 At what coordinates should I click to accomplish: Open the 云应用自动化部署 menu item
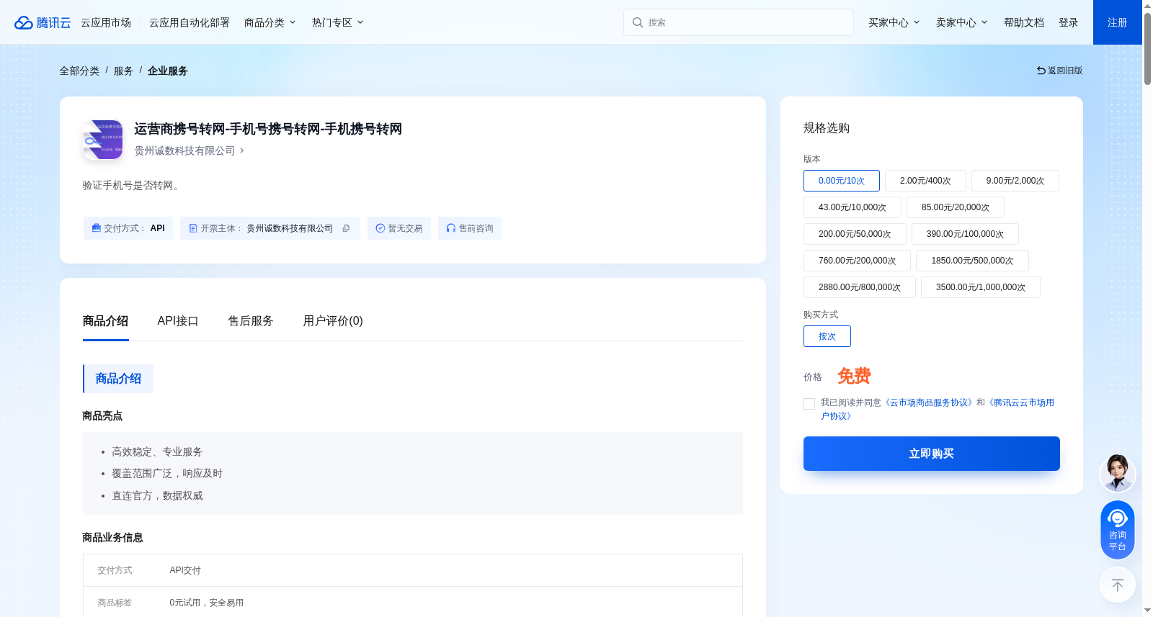tap(190, 22)
